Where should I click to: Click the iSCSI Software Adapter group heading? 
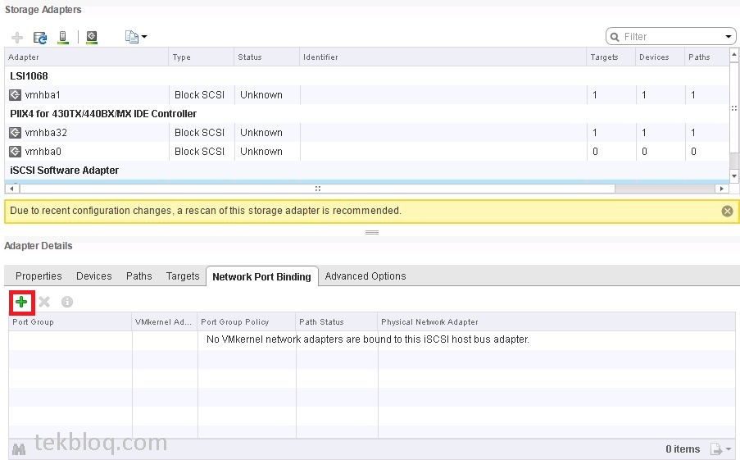coord(64,170)
